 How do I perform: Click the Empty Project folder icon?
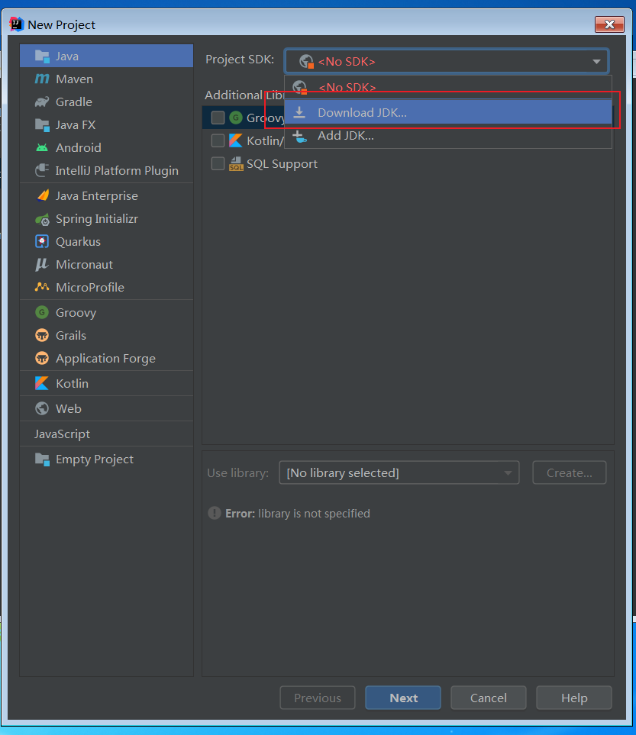point(42,459)
